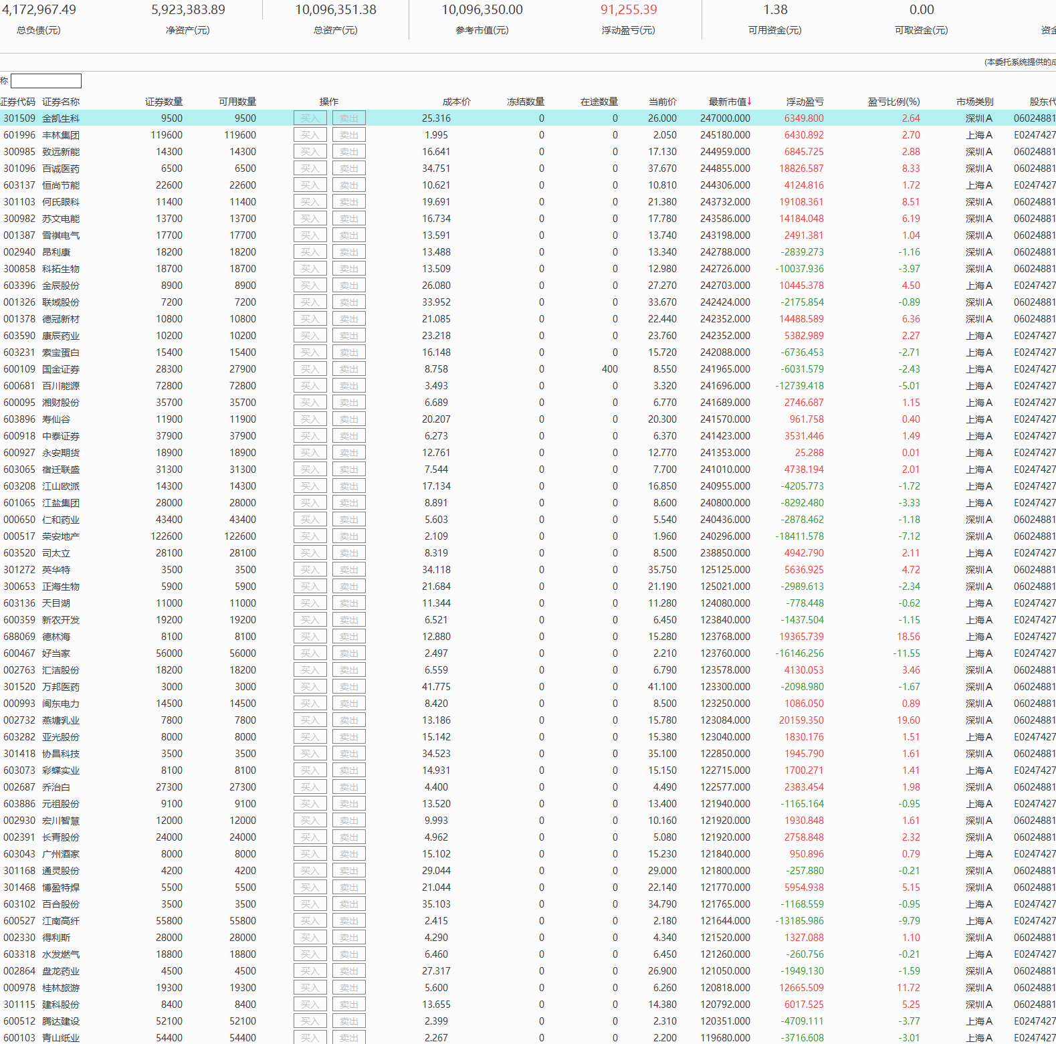The image size is (1056, 1044).
Task: Select the total assets value 10,096,351.38
Action: click(x=336, y=10)
